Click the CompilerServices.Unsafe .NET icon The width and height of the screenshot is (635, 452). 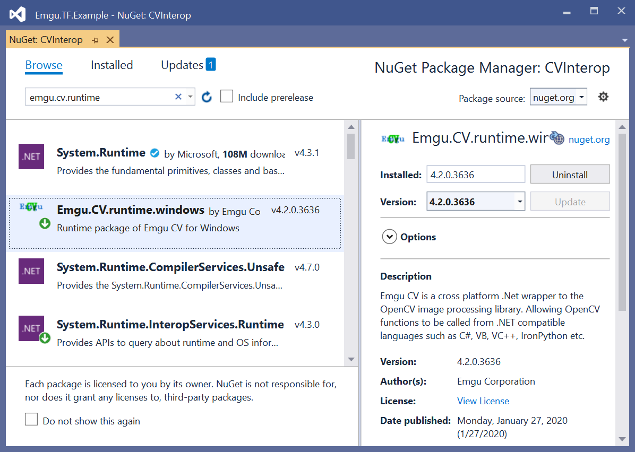point(31,271)
